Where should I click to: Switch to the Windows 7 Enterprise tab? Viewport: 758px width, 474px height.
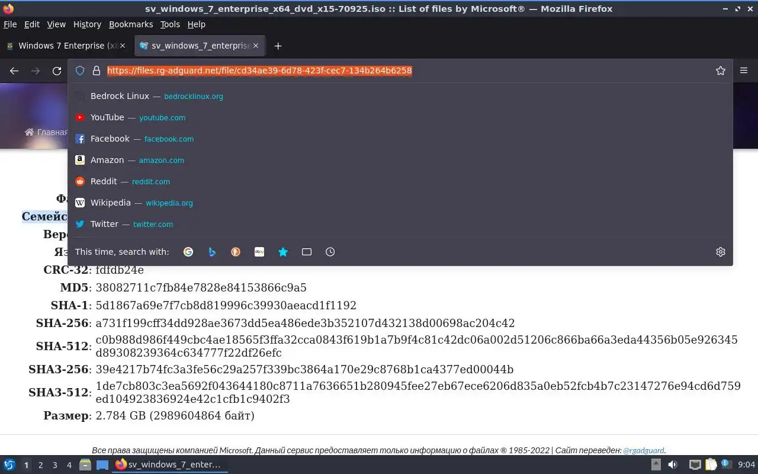tap(65, 46)
